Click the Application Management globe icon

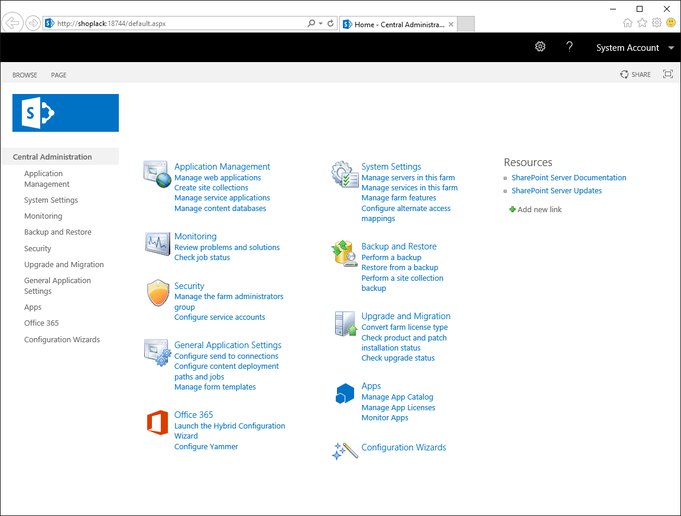tap(157, 174)
